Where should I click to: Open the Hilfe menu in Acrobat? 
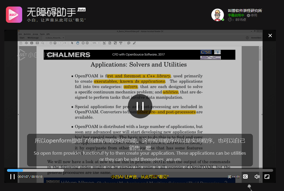click(48, 34)
